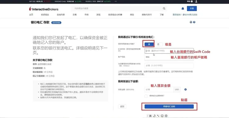This screenshot has width=229, height=118.
Task: Open the 报告 menu
Action: pyautogui.click(x=132, y=15)
